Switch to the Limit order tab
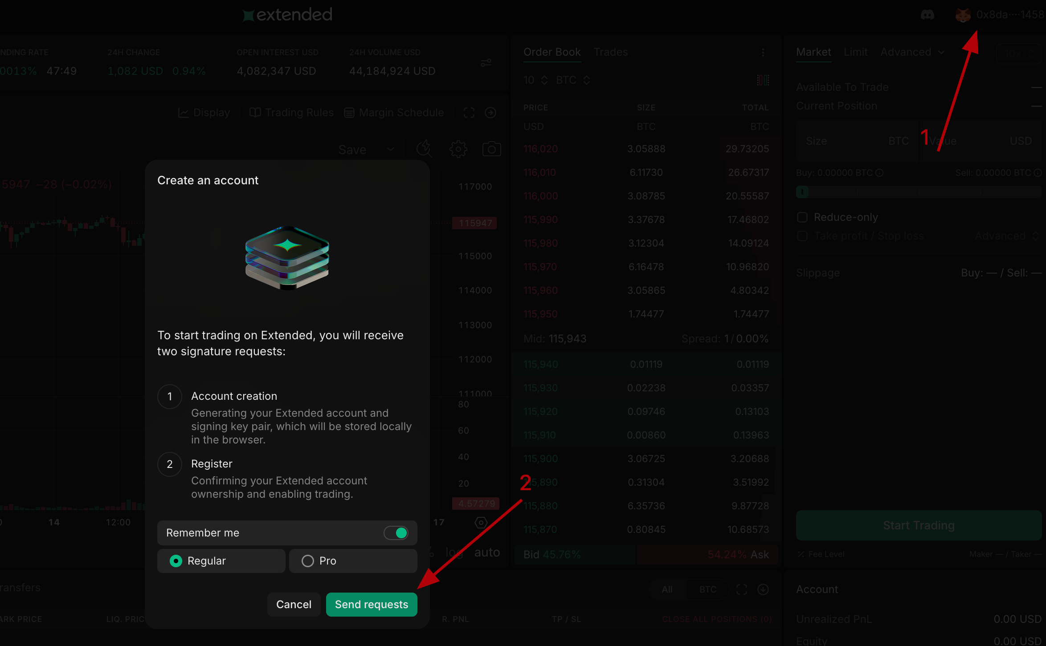This screenshot has width=1046, height=646. 855,53
